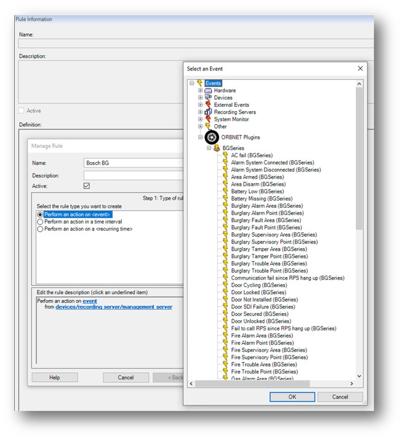403x440 pixels.
Task: Click the Burglary Trouble Point event icon
Action: pyautogui.click(x=225, y=271)
